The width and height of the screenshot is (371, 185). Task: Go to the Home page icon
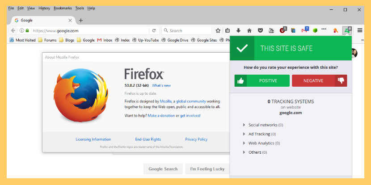249,31
